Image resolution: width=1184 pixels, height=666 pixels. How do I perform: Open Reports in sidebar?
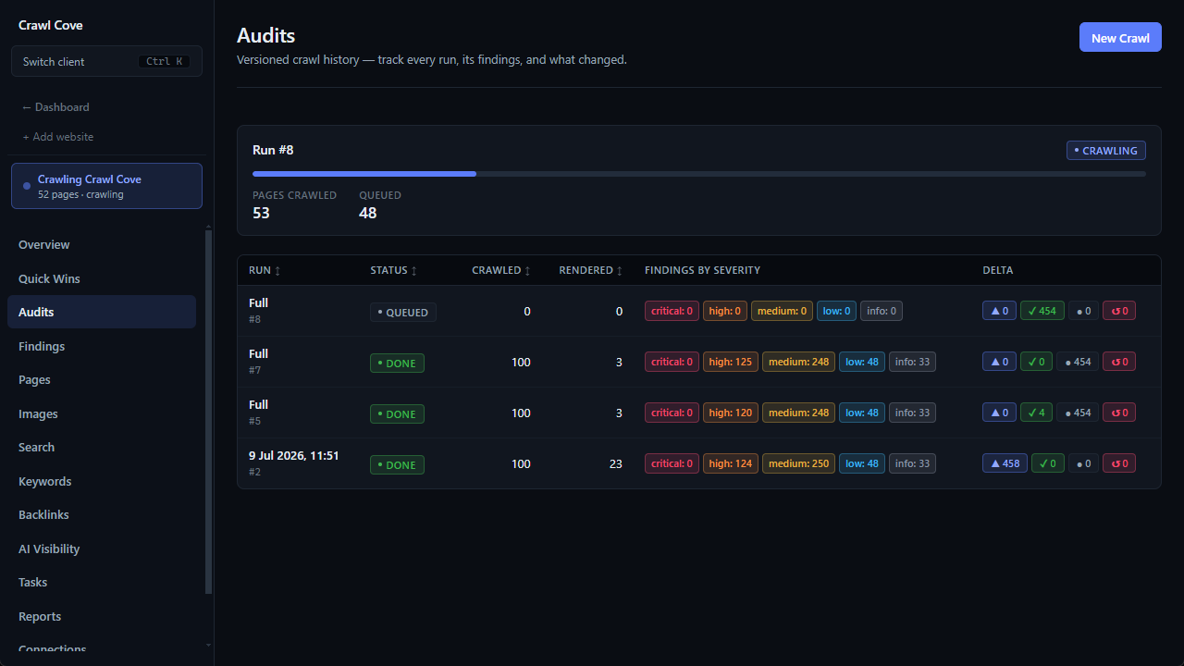click(x=102, y=616)
